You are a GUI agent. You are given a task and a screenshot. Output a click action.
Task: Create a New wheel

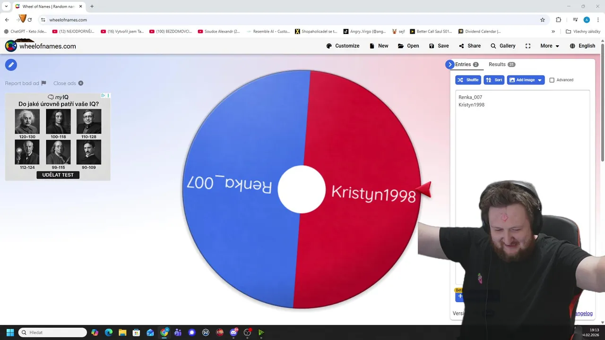coord(379,46)
